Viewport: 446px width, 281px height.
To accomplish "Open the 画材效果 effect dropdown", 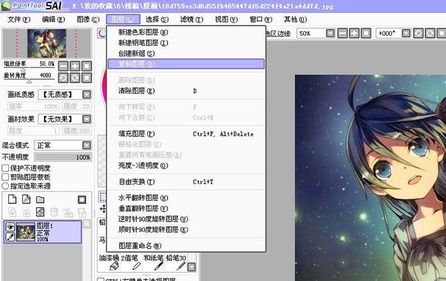I will (x=87, y=119).
